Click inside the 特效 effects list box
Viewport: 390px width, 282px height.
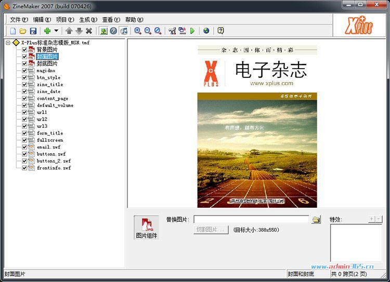(356, 243)
